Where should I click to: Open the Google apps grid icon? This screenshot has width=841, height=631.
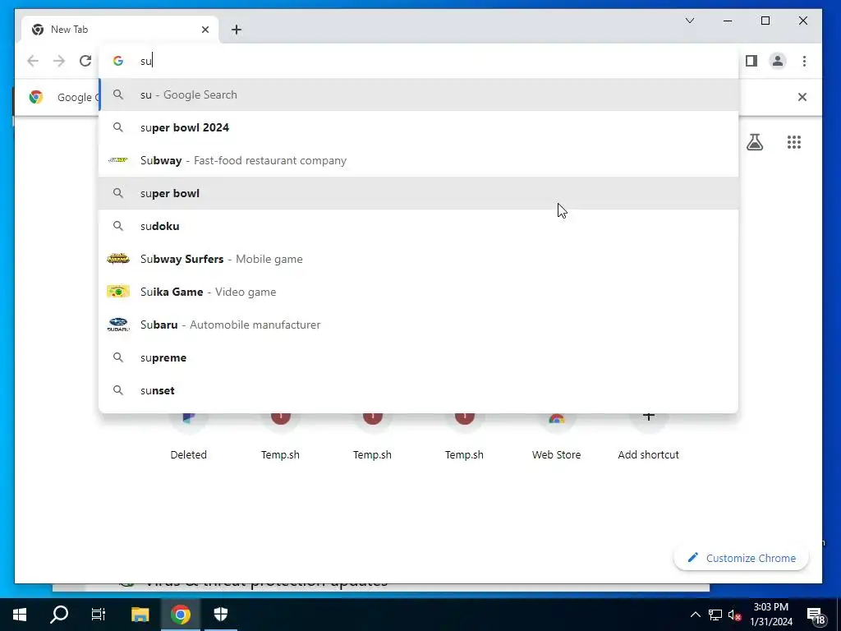(x=794, y=142)
